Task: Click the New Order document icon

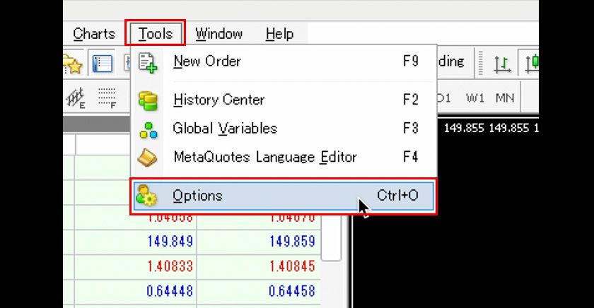Action: 148,63
